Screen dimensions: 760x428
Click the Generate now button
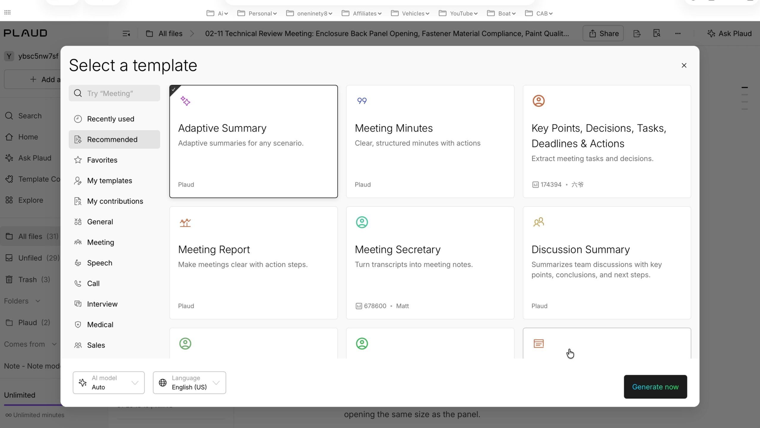(655, 387)
